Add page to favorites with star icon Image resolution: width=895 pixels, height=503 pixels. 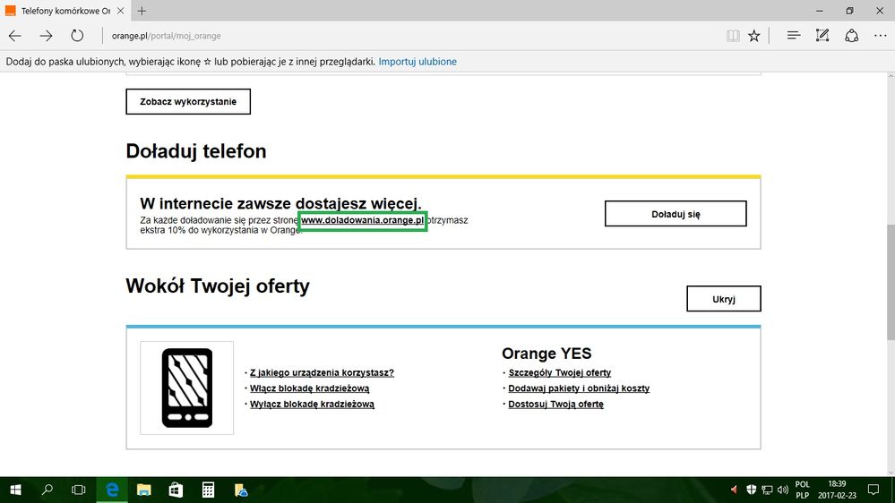tap(754, 36)
